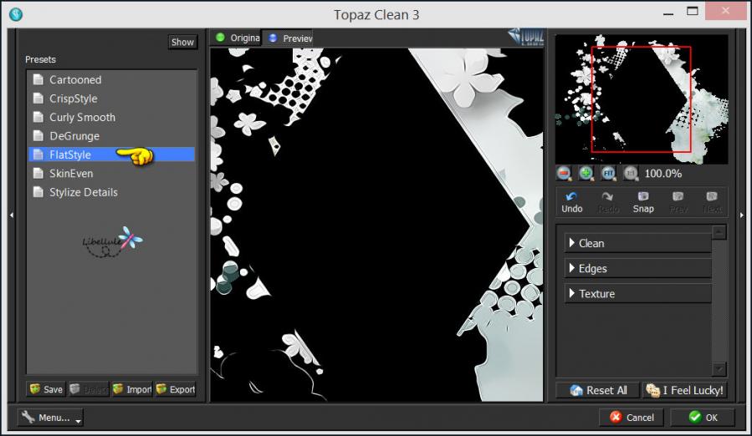Pick the DeGrunge preset
This screenshot has height=436, width=752.
pyautogui.click(x=111, y=135)
